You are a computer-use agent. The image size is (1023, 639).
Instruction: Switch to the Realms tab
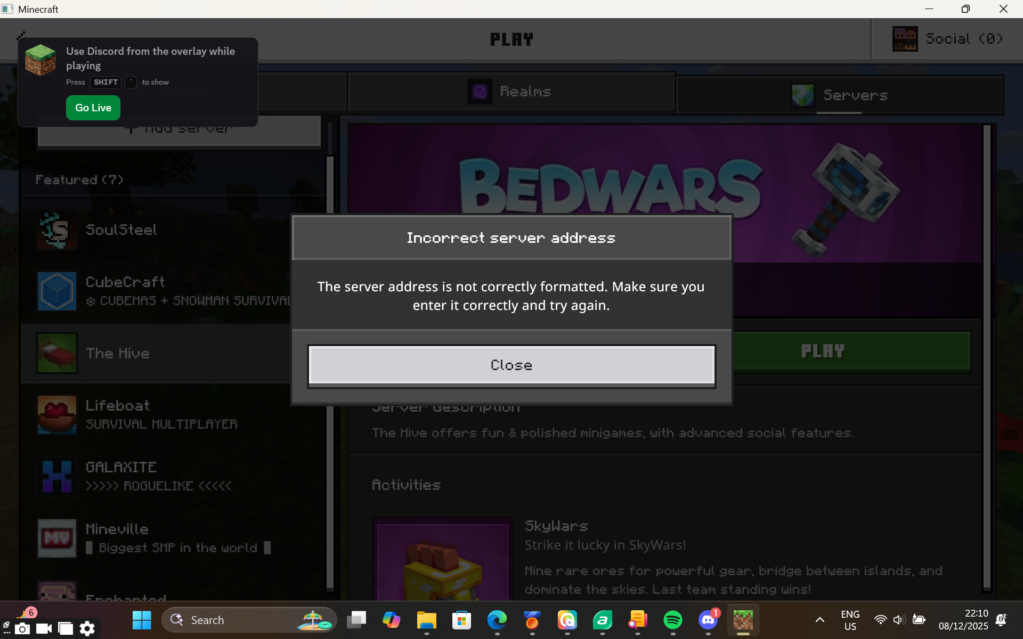tap(510, 92)
